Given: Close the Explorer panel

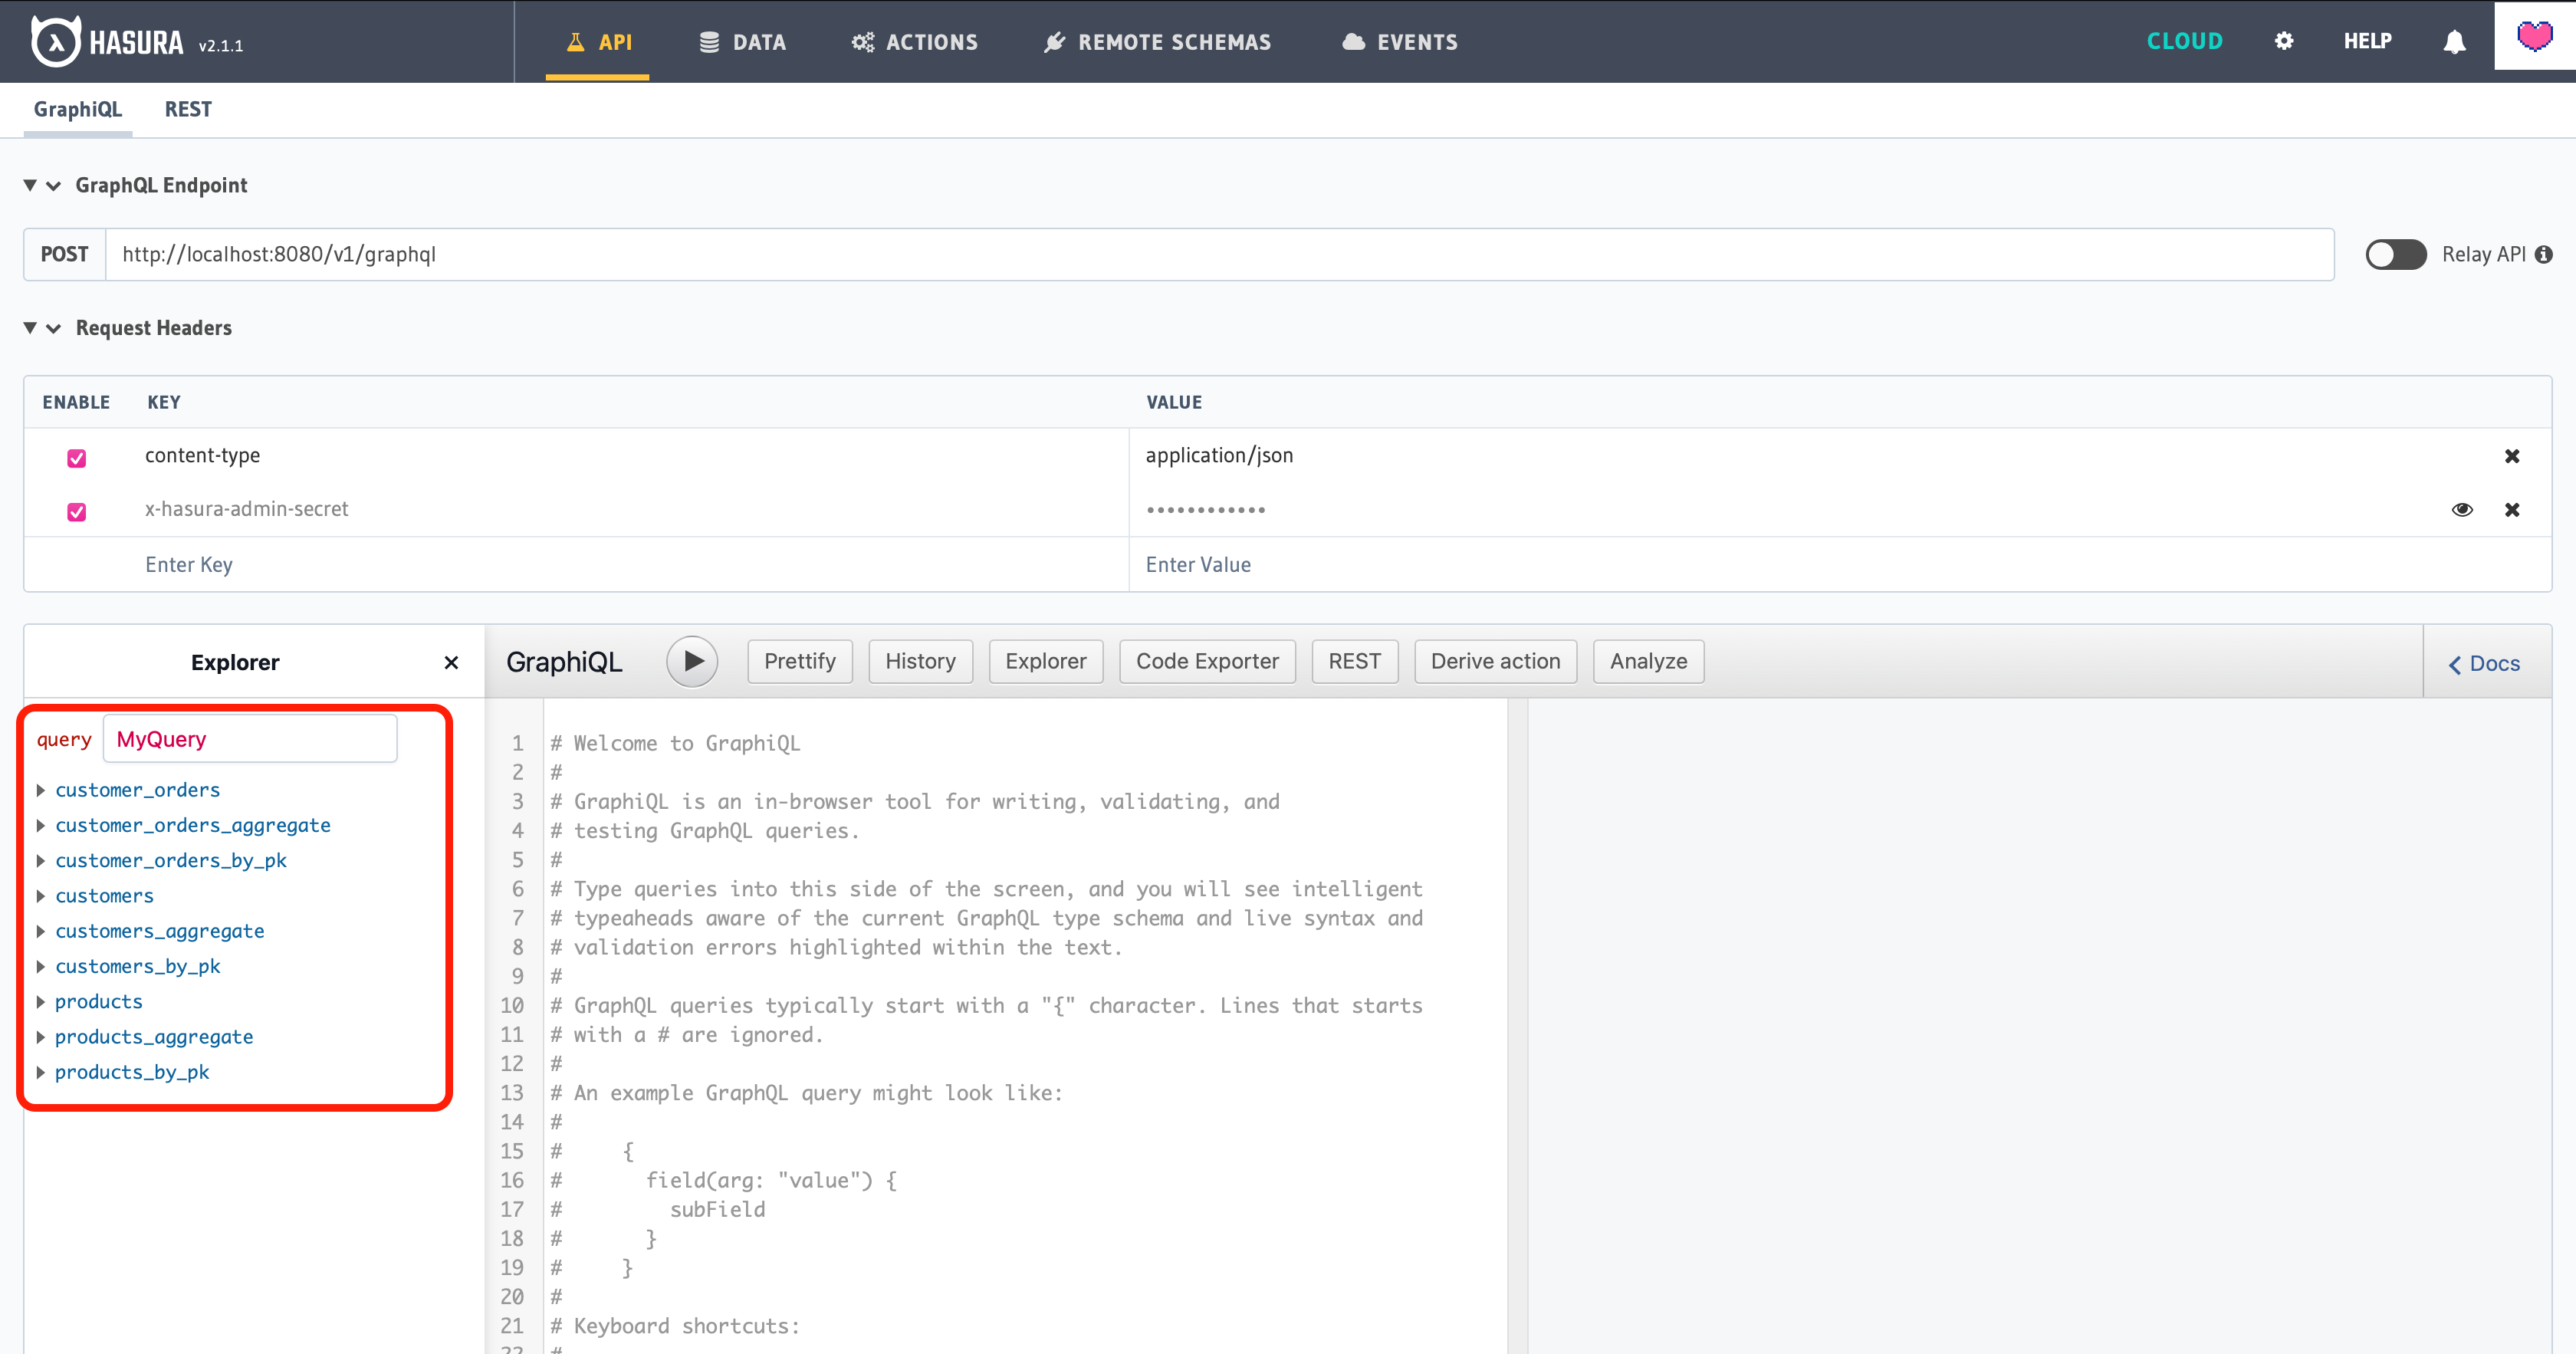Looking at the screenshot, I should pos(451,662).
